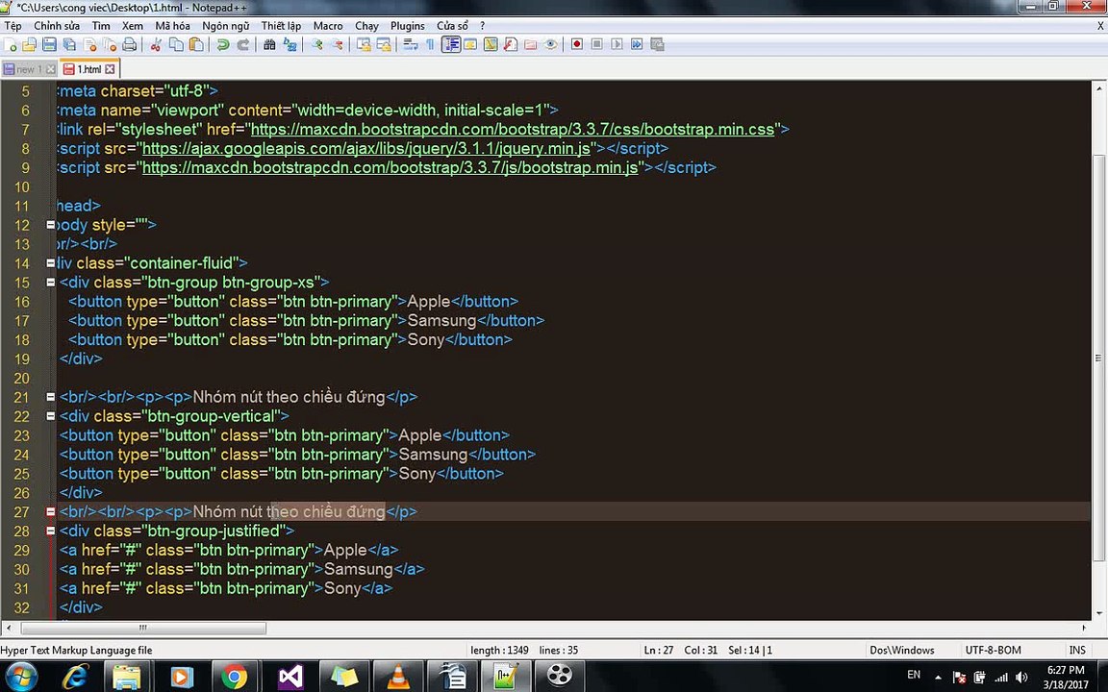Open the Thiết lập menu
This screenshot has height=692, width=1108.
pos(281,25)
